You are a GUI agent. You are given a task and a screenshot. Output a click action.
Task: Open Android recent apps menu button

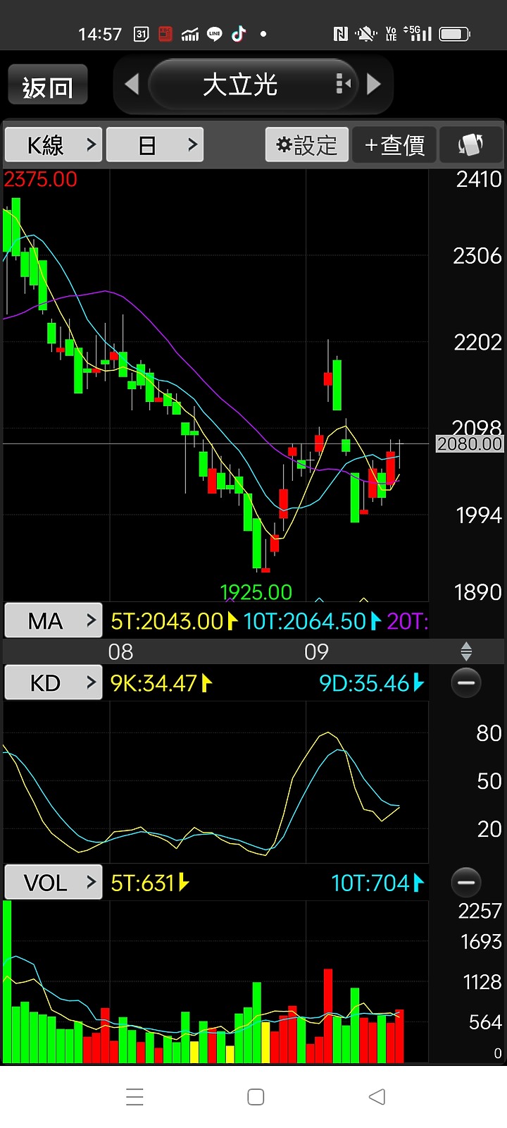[x=134, y=1097]
